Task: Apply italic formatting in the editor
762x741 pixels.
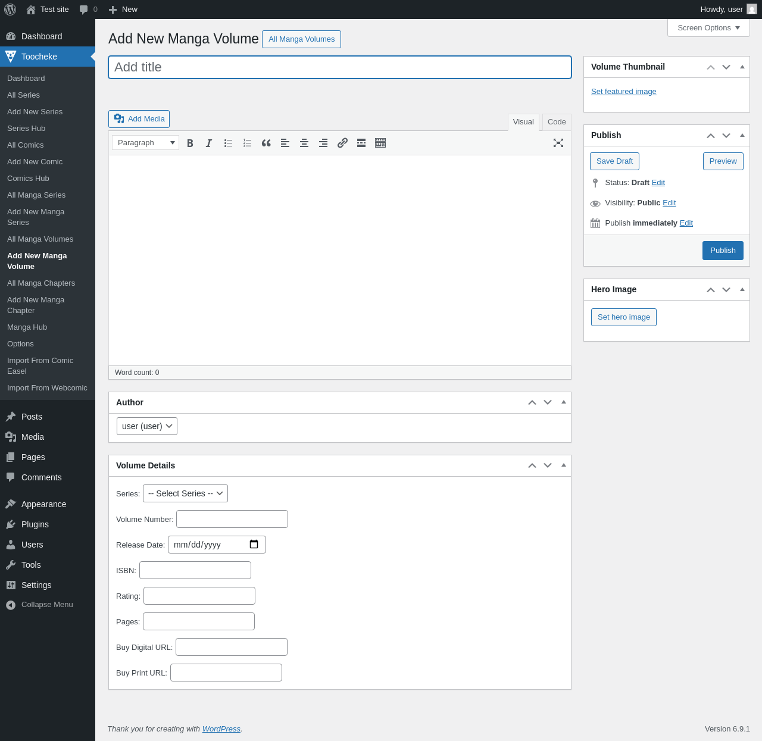Action: [209, 143]
